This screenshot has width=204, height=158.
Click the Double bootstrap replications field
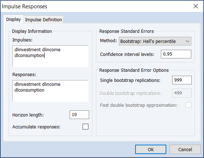182,93
